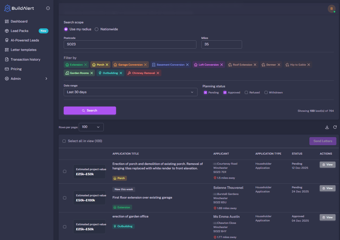Open the Dashboard from the sidebar
The height and width of the screenshot is (240, 340).
[19, 21]
